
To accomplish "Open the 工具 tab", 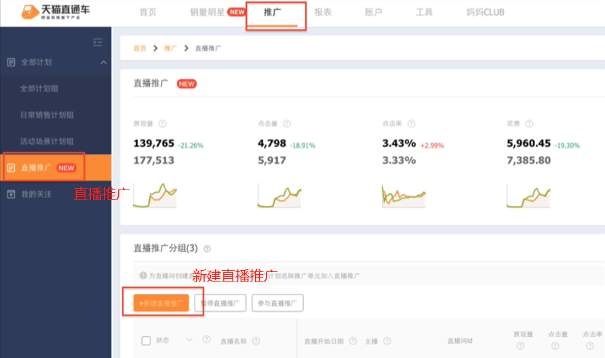I will click(x=424, y=12).
